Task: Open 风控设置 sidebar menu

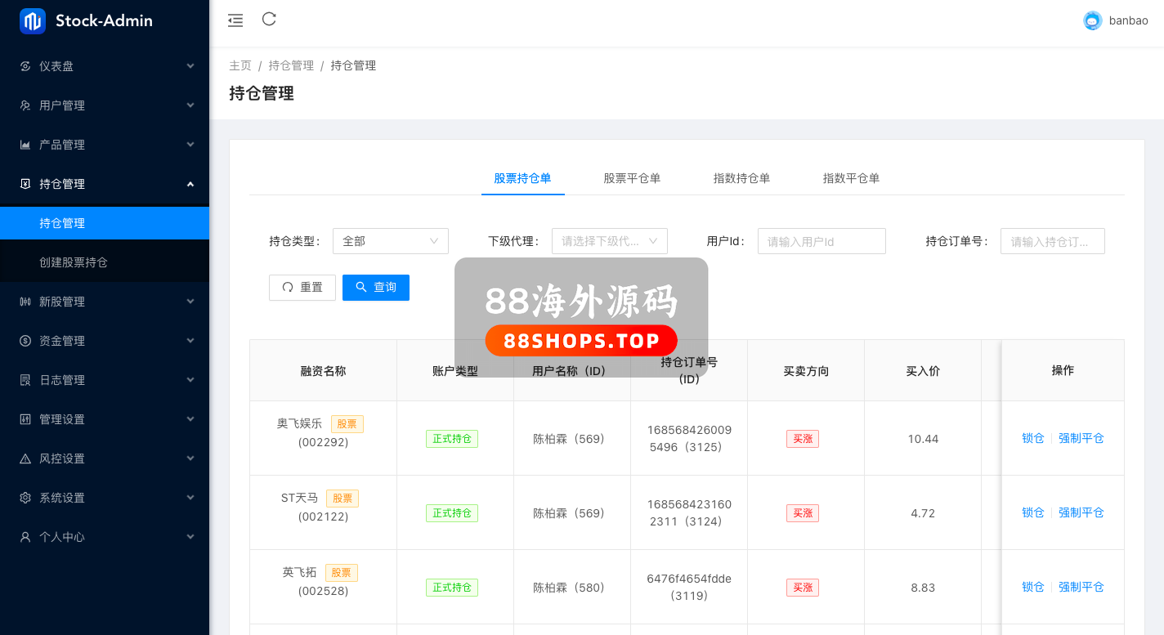Action: pyautogui.click(x=105, y=458)
